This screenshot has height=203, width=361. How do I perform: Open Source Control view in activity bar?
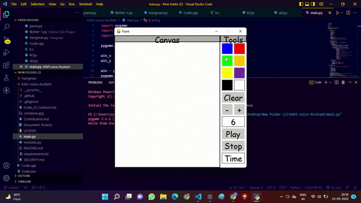point(6,40)
